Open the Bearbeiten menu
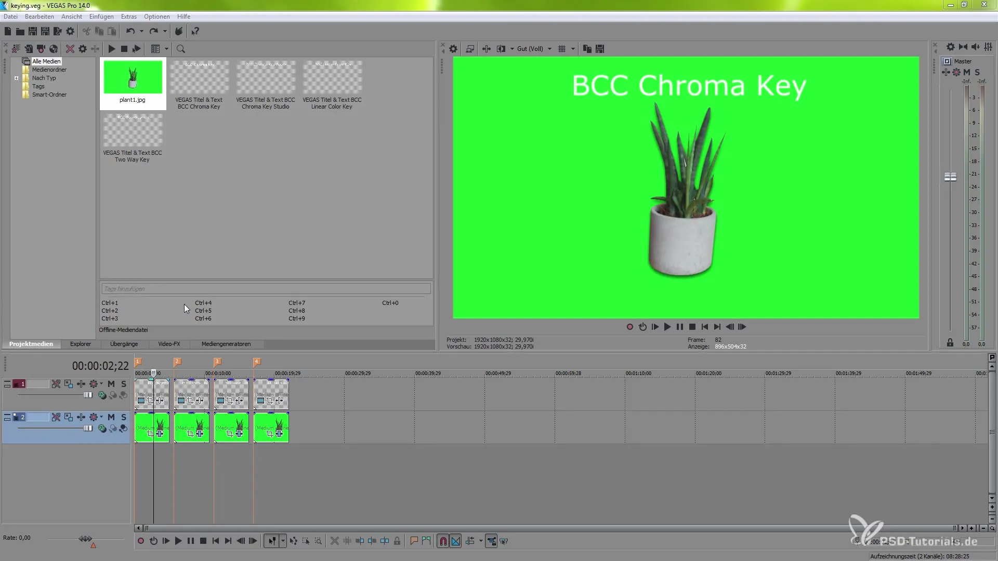Image resolution: width=998 pixels, height=561 pixels. (40, 17)
